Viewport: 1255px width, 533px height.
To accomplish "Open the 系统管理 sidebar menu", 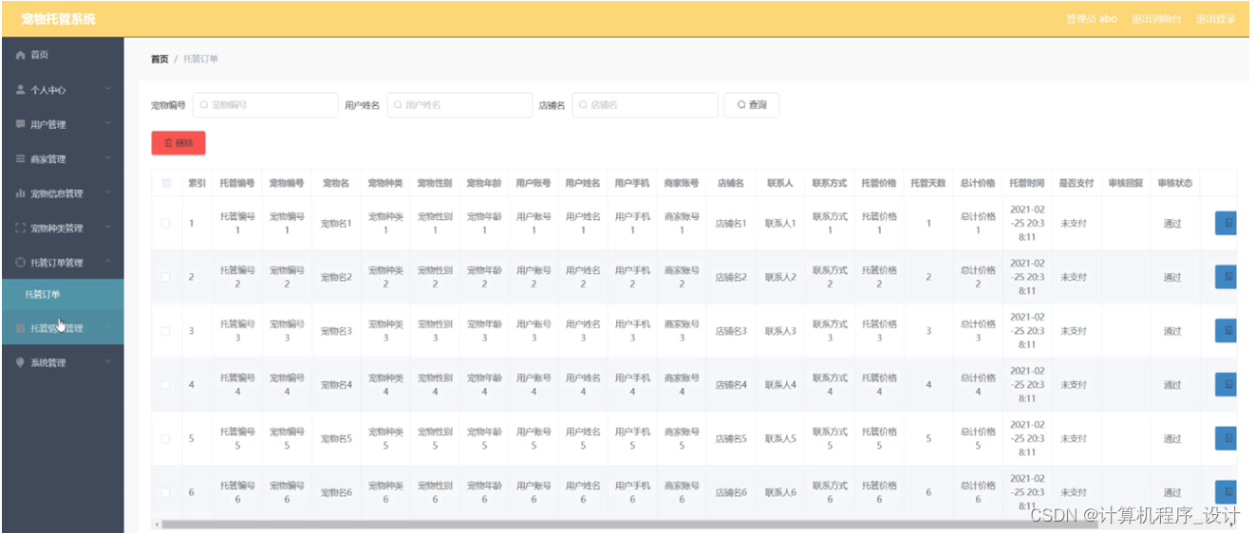I will coord(62,362).
